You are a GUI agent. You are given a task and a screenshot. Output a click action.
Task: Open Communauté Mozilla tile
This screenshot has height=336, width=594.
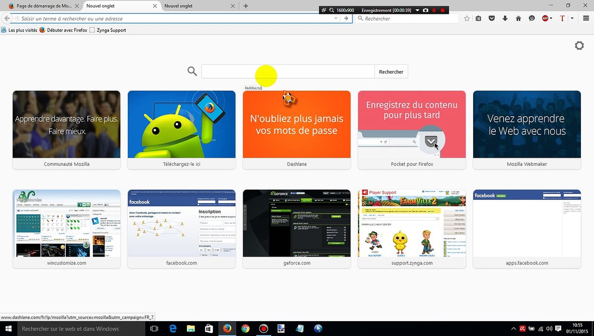tap(66, 130)
